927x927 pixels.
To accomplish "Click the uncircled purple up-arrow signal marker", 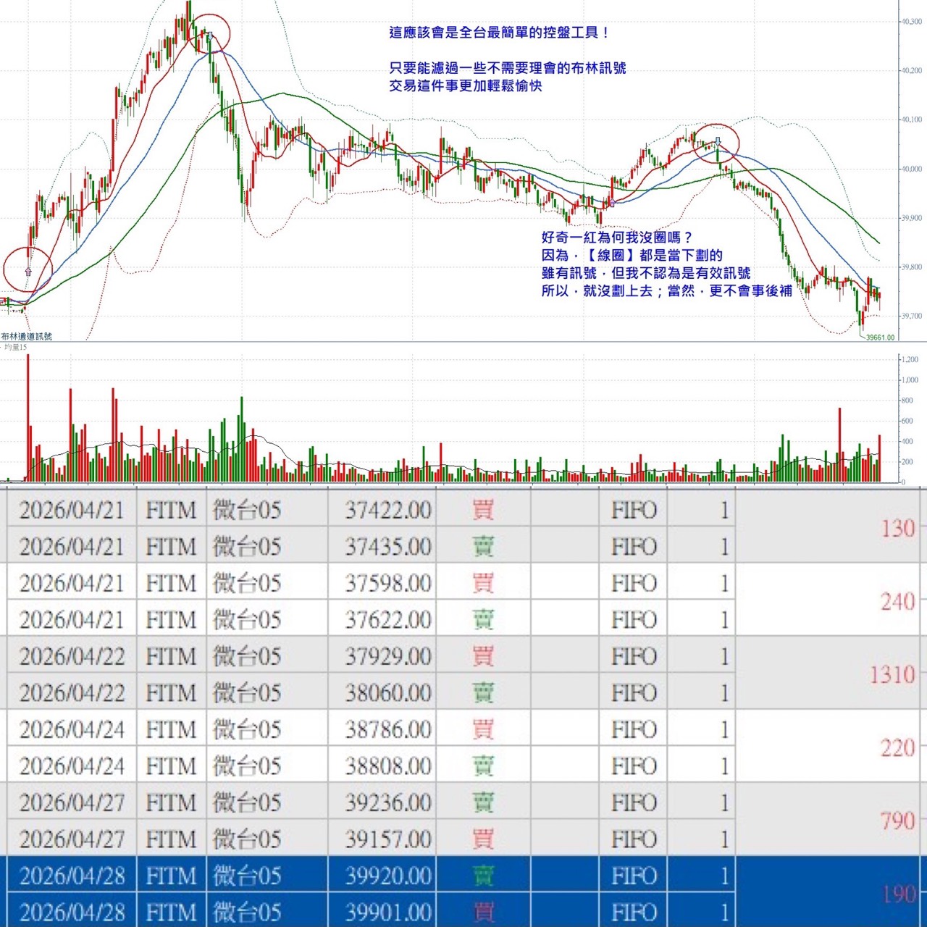I will (x=612, y=204).
